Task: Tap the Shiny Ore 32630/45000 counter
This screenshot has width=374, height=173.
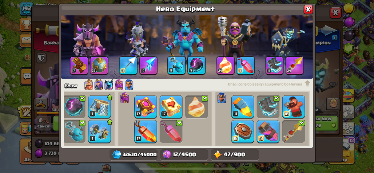Action: pos(134,155)
